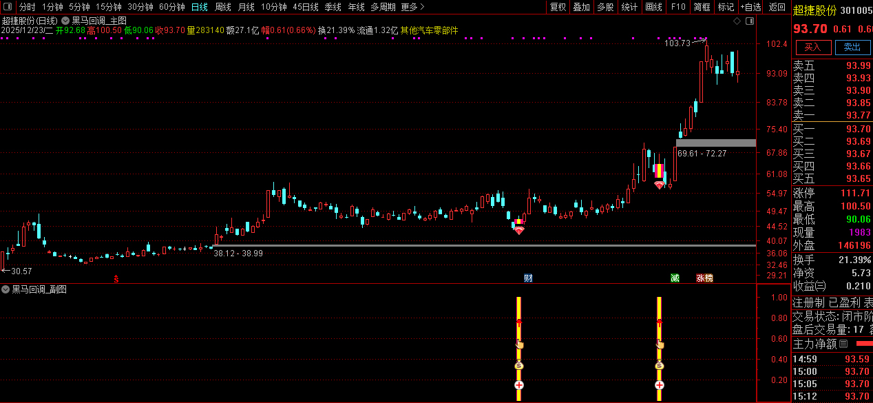The image size is (873, 403).
Task: Switch to 5分钟 period
Action: pos(79,7)
